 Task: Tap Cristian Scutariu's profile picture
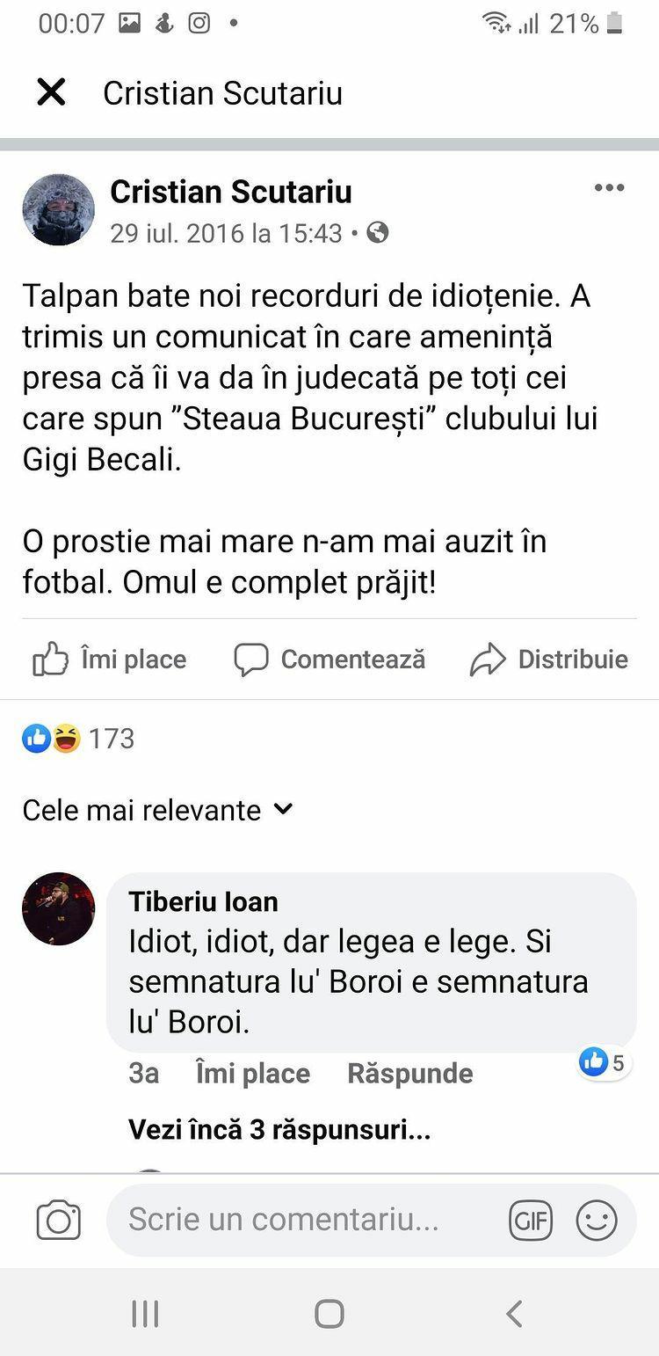[58, 209]
